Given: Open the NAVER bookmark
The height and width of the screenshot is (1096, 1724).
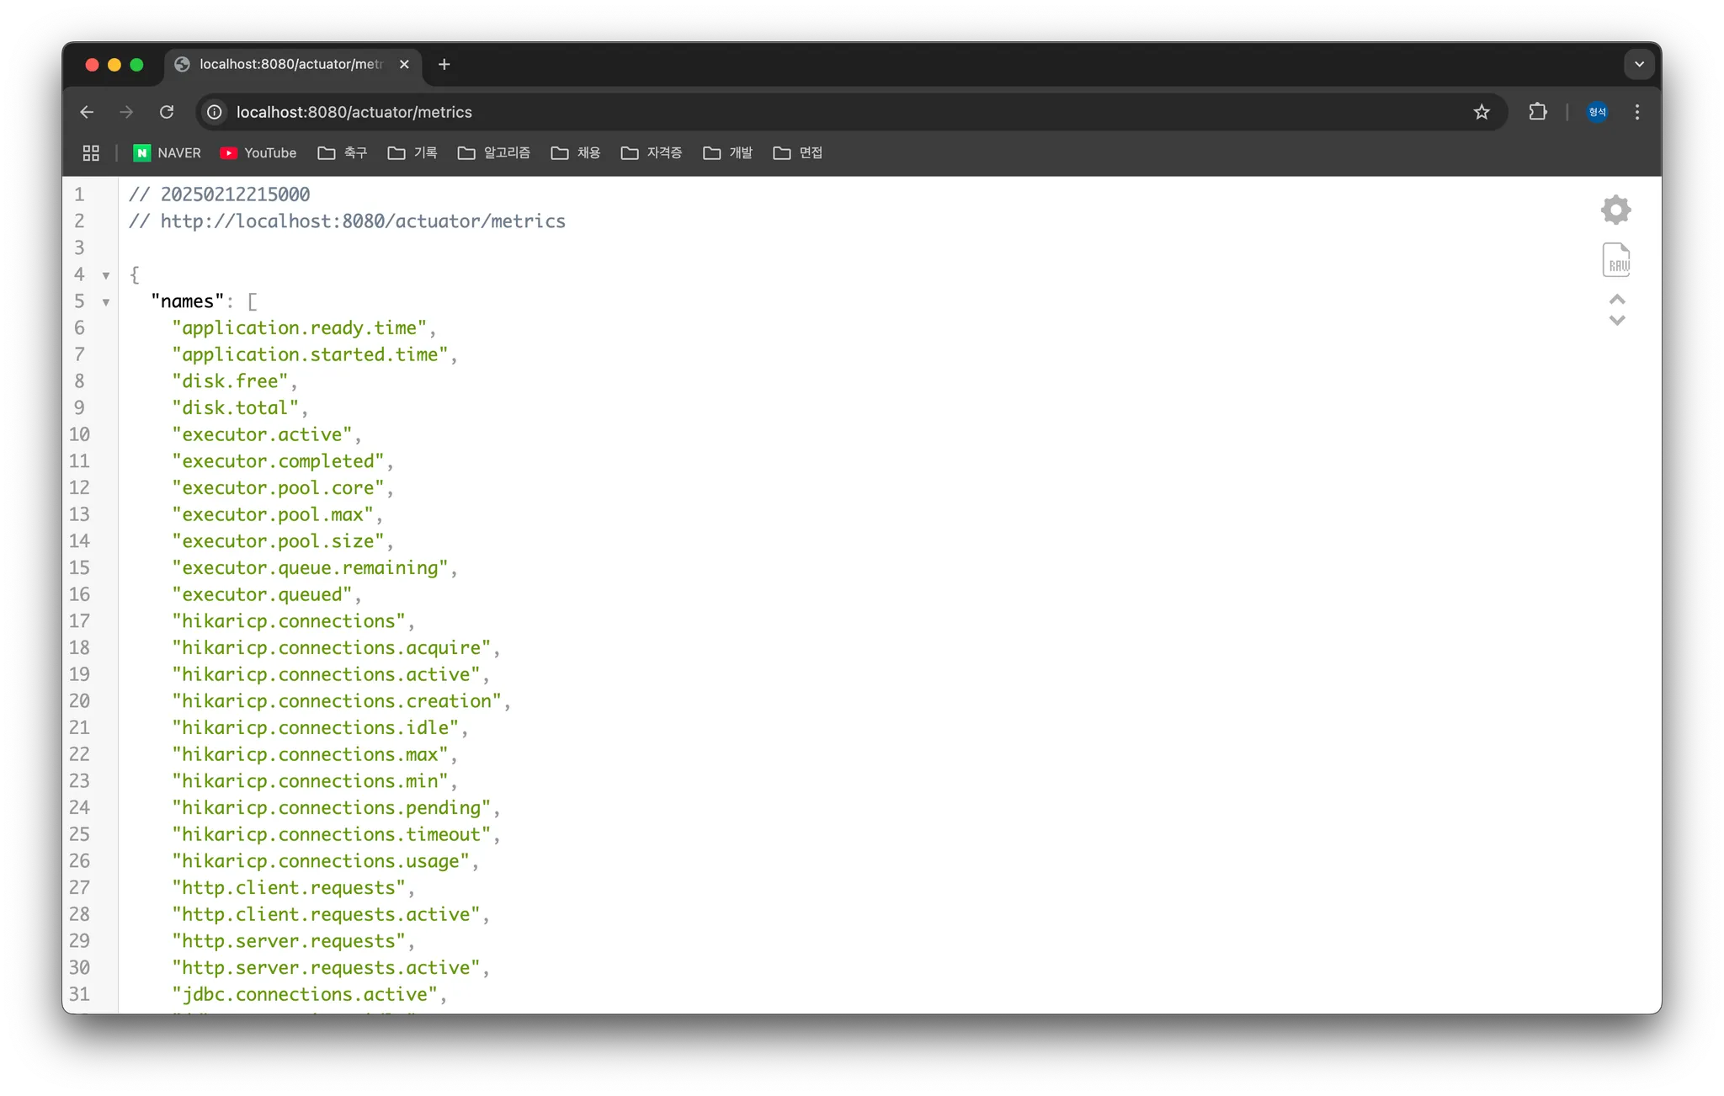Looking at the screenshot, I should [168, 152].
